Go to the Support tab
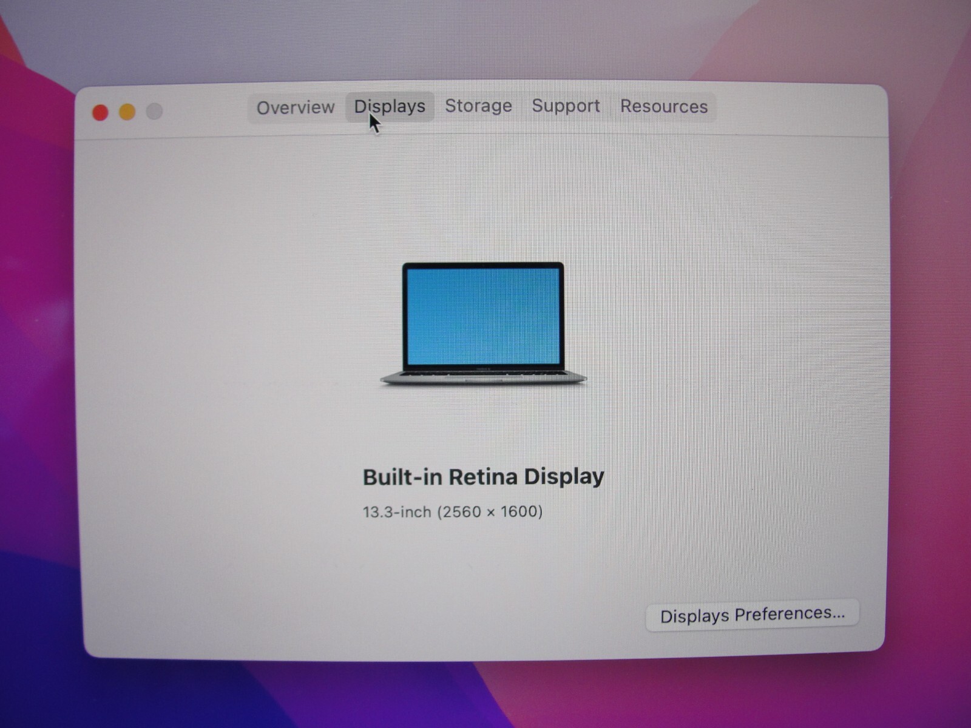971x728 pixels. (566, 106)
